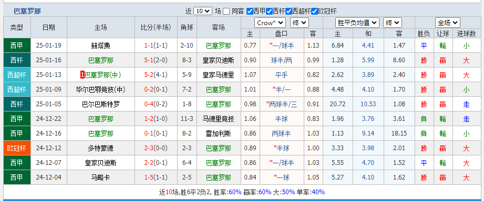Image resolution: width=484 pixels, height=201 pixels.
Task: Toggle the 同客 checkbox
Action: point(226,12)
